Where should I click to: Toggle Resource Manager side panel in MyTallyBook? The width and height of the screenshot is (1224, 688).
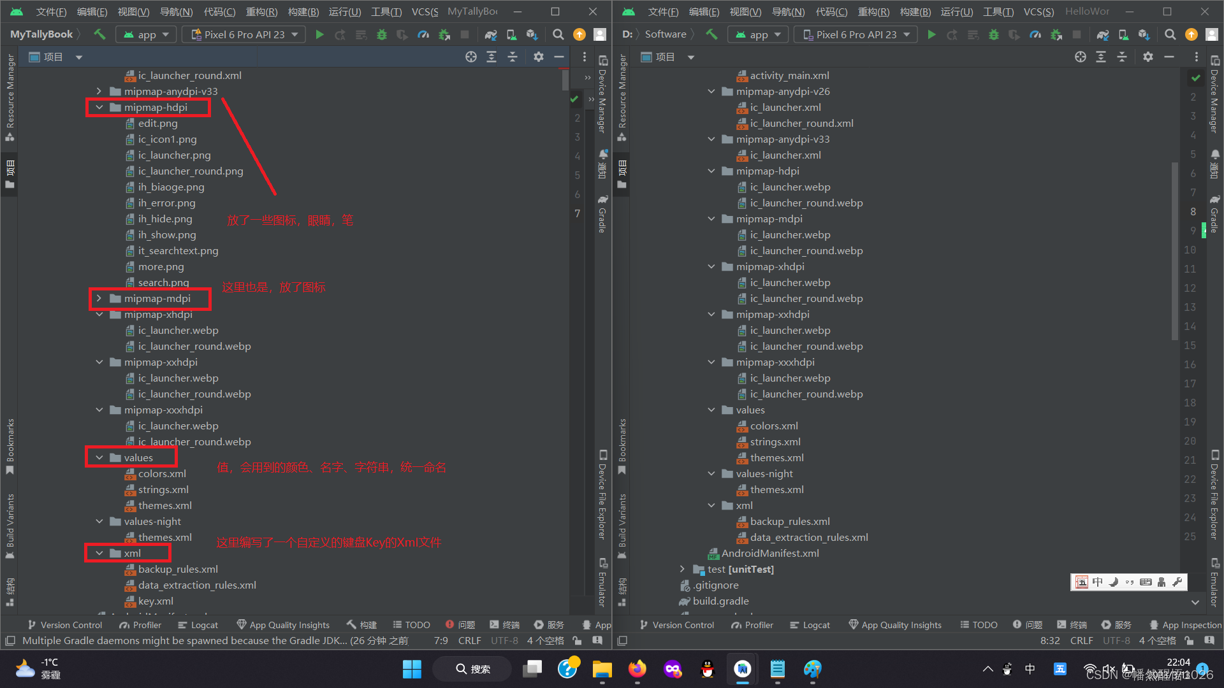click(10, 96)
